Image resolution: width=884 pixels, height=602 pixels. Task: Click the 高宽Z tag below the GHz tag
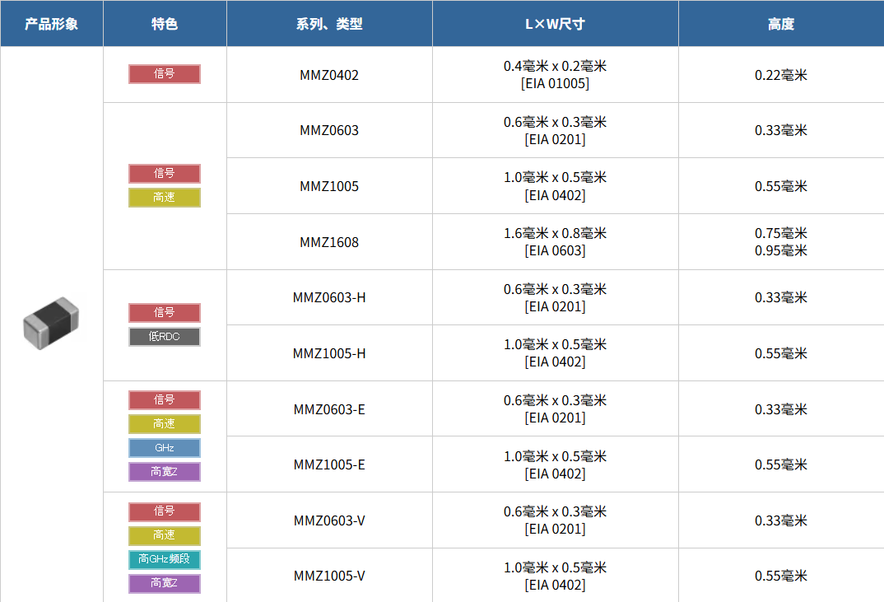click(x=165, y=472)
